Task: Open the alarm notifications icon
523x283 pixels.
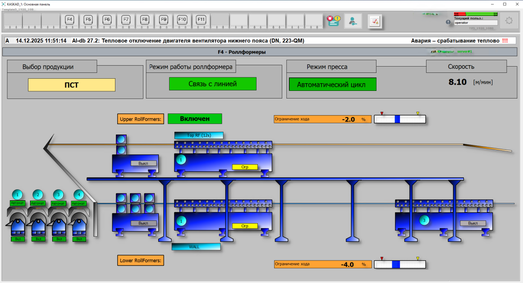Action: point(334,21)
